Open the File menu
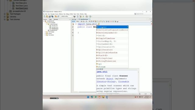This screenshot has height=110, width=195. pos(44,14)
